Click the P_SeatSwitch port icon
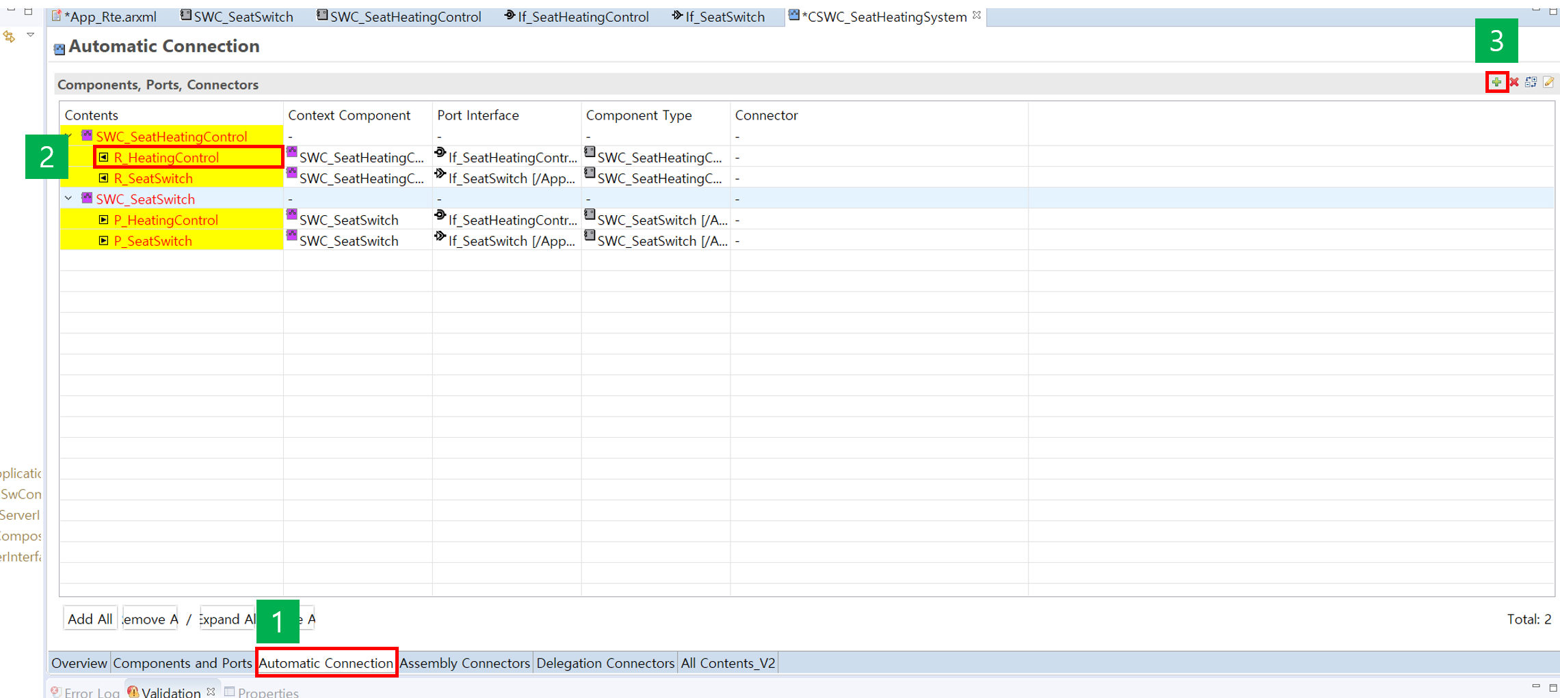Viewport: 1560px width, 698px height. (103, 241)
